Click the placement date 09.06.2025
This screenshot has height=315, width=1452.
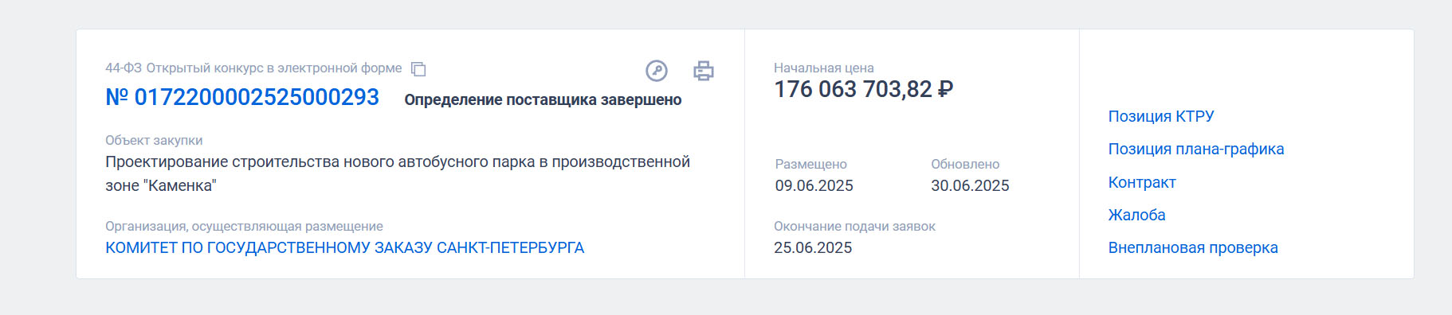coord(814,185)
